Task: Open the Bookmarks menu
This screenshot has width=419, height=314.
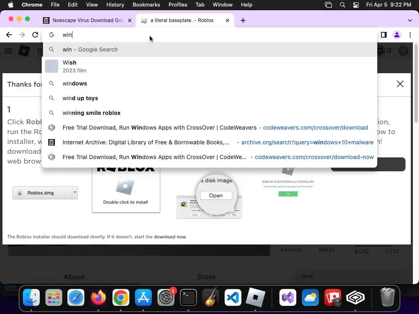Action: 146,5
